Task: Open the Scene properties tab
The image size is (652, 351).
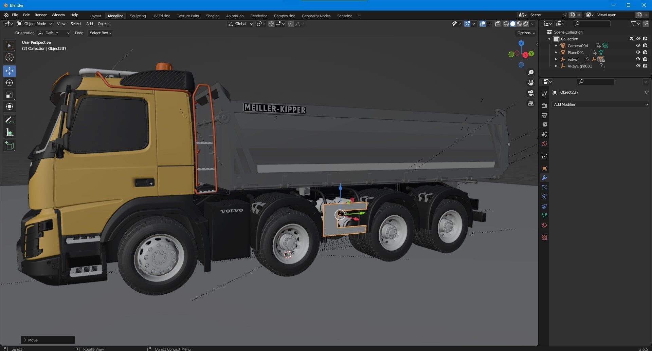Action: click(544, 134)
